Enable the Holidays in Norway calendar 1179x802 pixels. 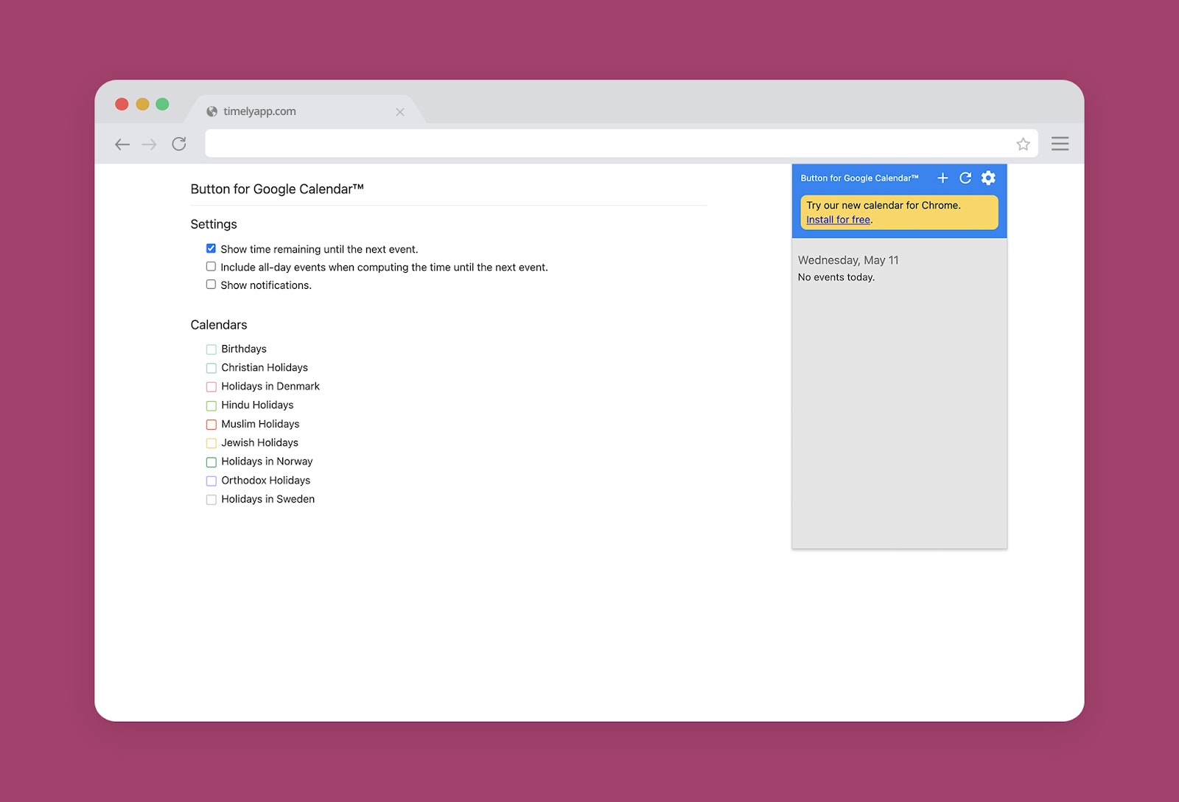tap(211, 462)
